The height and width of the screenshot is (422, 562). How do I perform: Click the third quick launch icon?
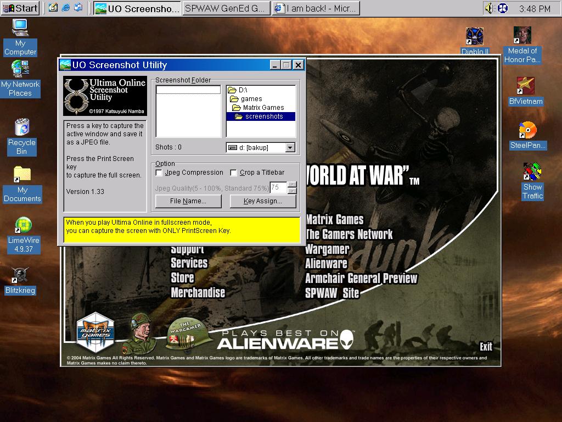78,8
